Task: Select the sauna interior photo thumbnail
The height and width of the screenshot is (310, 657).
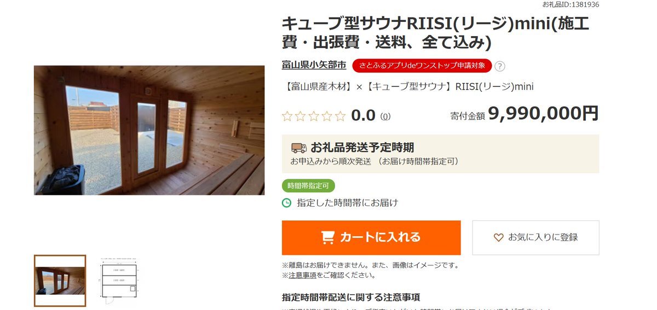Action: coord(60,280)
